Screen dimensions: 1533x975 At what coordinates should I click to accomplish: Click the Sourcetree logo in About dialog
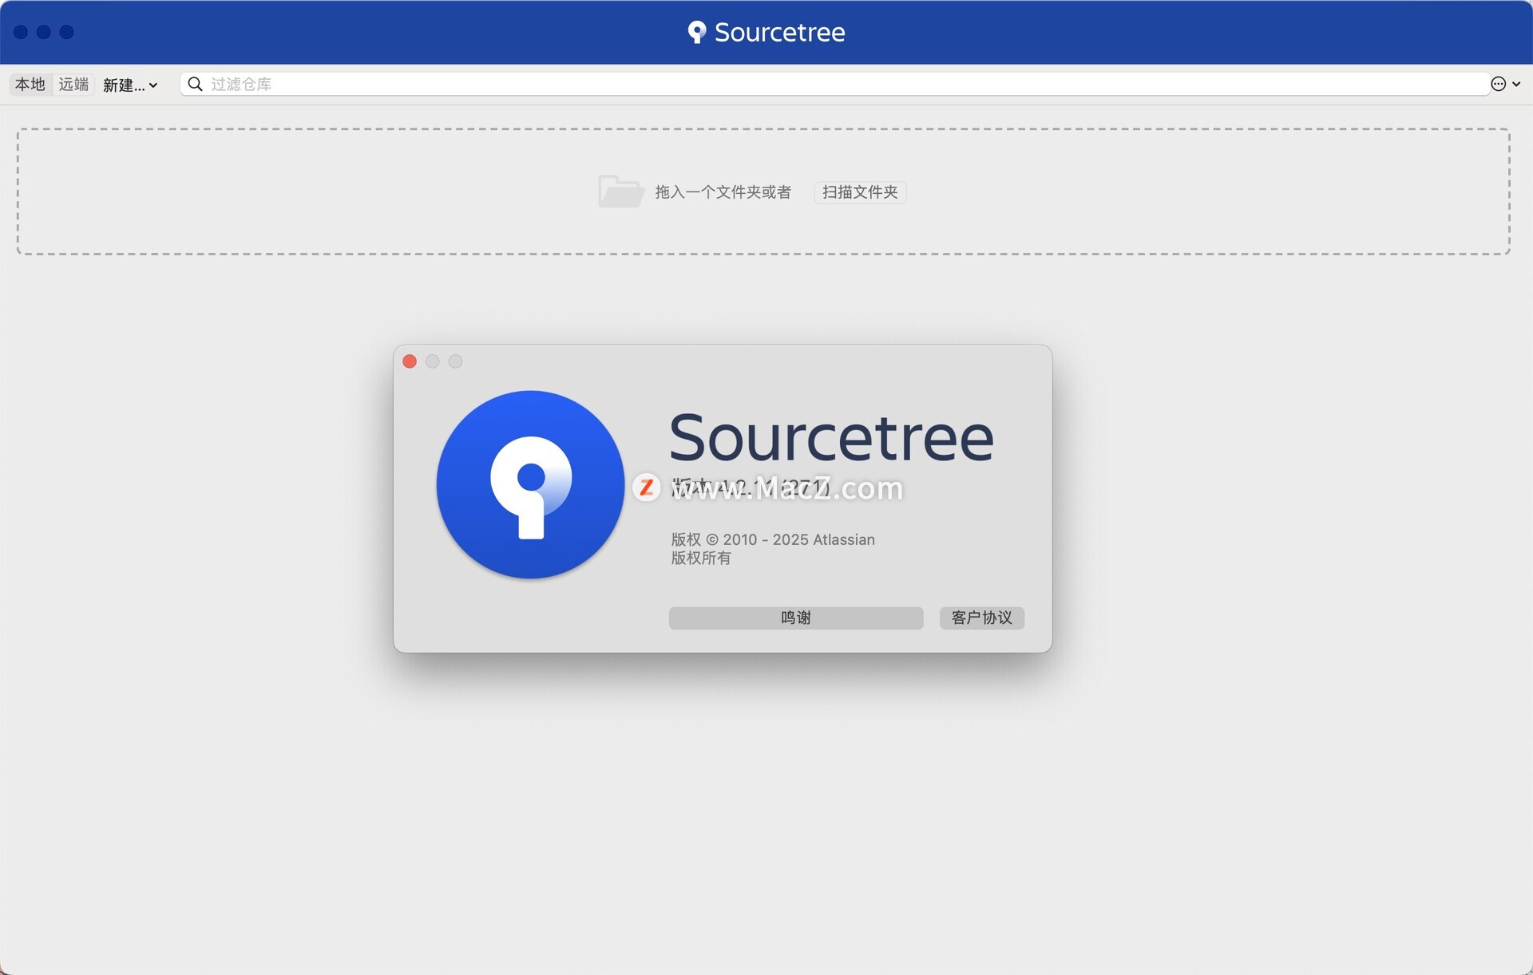point(530,484)
